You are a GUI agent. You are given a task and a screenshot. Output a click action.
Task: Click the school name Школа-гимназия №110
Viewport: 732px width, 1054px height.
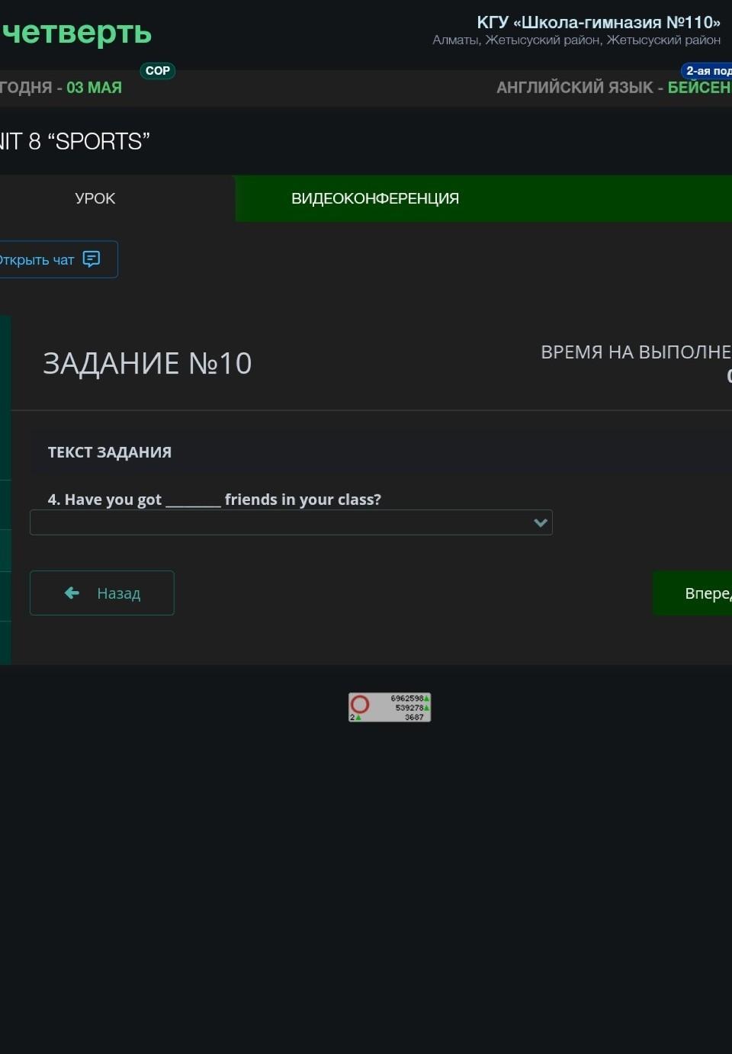pos(598,22)
